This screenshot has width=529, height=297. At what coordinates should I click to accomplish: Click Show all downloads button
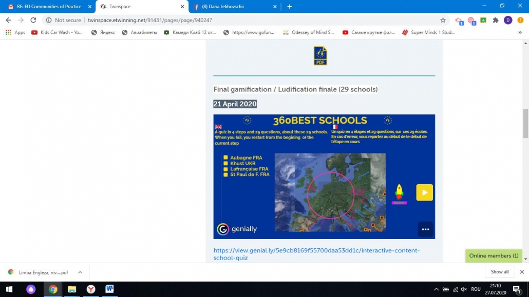pos(499,272)
